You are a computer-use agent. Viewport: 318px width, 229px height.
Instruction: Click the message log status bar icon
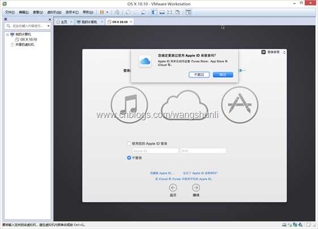[308, 224]
